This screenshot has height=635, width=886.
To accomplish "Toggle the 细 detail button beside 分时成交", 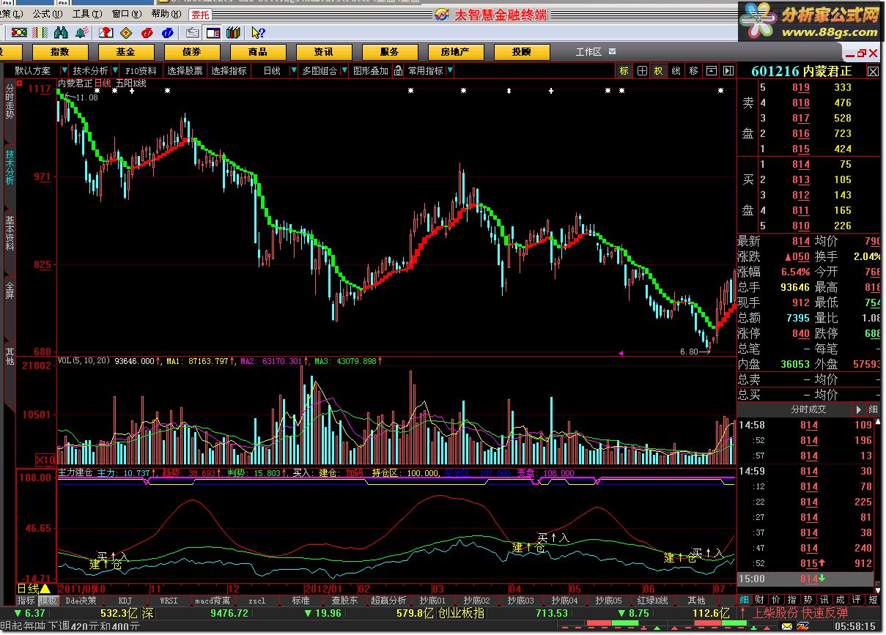I will tap(874, 409).
